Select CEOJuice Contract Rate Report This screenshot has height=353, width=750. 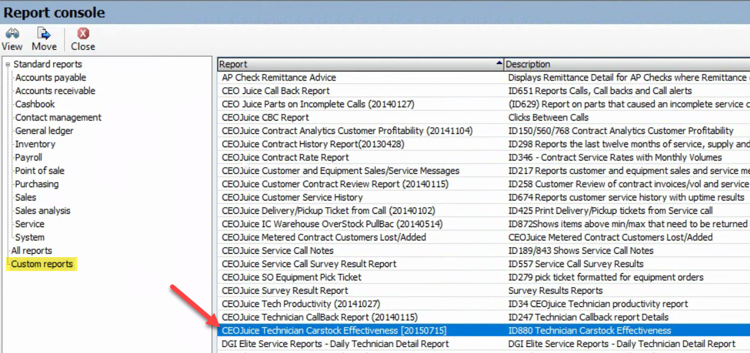[x=285, y=157]
